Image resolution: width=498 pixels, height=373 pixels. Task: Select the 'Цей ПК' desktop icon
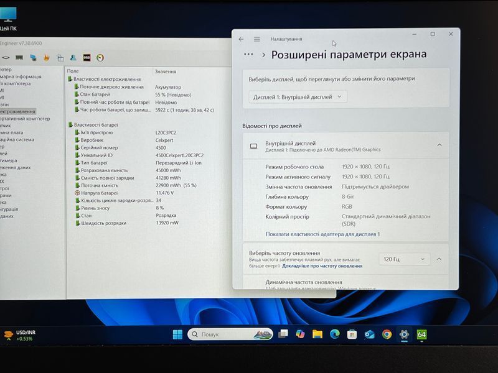[8, 19]
